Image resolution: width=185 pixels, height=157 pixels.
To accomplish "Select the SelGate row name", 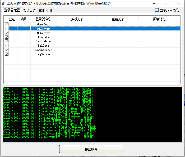I will (43, 46).
